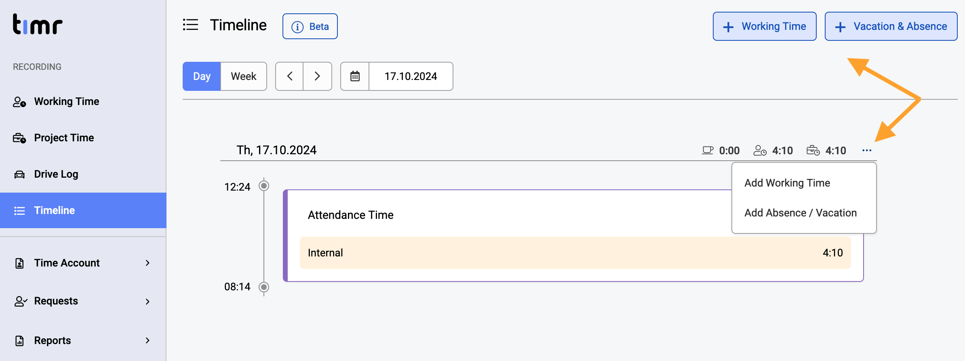Go to previous day arrow
Screen dimensions: 965x361
(289, 76)
